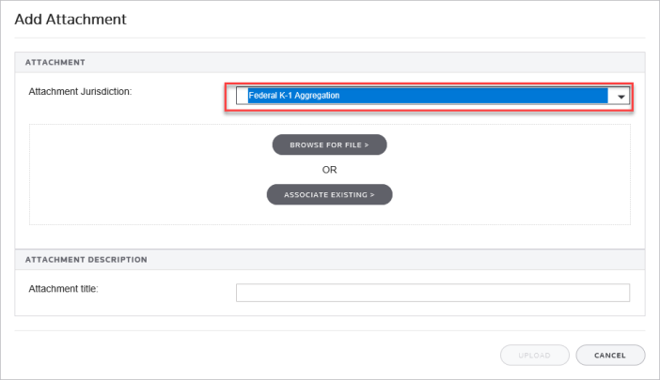This screenshot has width=660, height=380.
Task: Click the Add Attachment dialog heading
Action: 71,19
